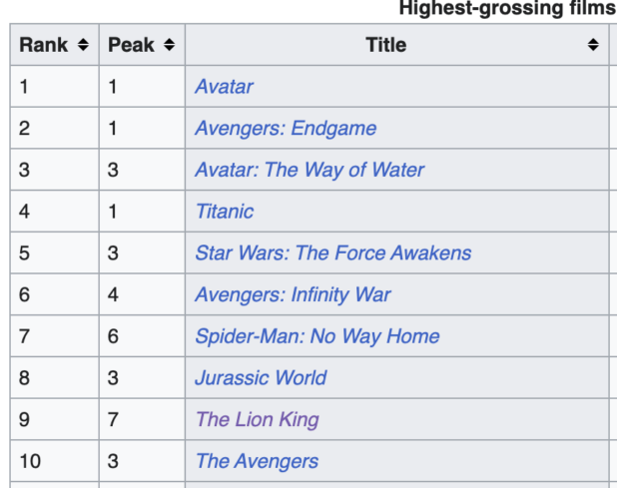Click the Title column sort arrows
The width and height of the screenshot is (617, 488).
coord(593,45)
